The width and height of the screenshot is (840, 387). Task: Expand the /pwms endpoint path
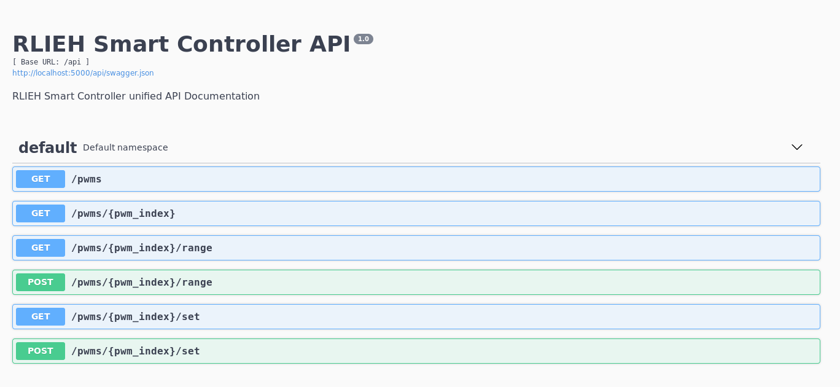click(x=87, y=179)
